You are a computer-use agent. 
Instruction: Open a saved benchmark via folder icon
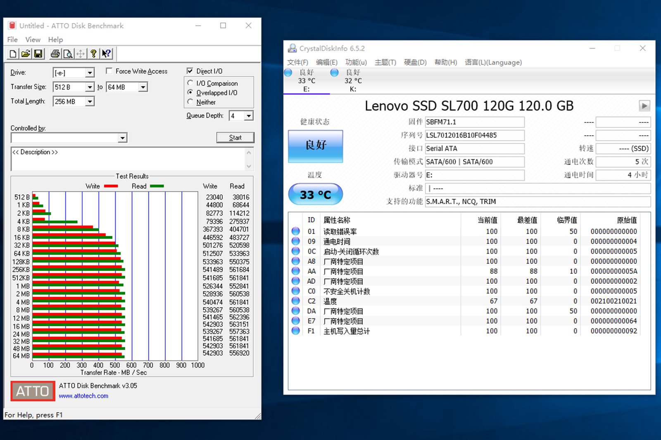(25, 54)
